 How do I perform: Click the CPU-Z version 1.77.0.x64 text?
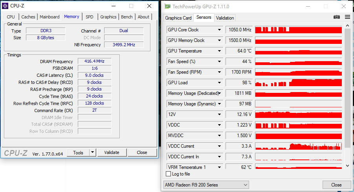click(48, 154)
